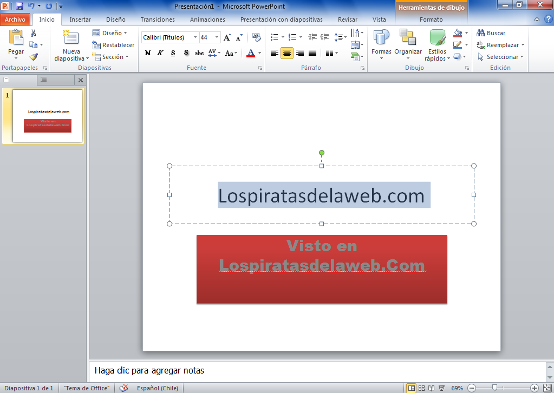
Task: Click the shape fill paint bucket icon
Action: click(x=458, y=33)
